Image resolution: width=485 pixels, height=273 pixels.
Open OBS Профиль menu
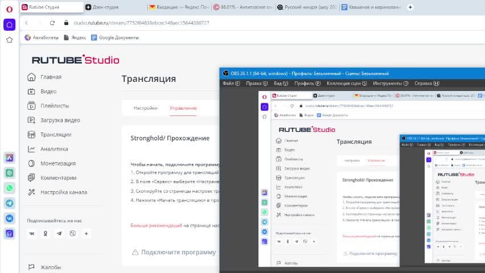pos(307,83)
